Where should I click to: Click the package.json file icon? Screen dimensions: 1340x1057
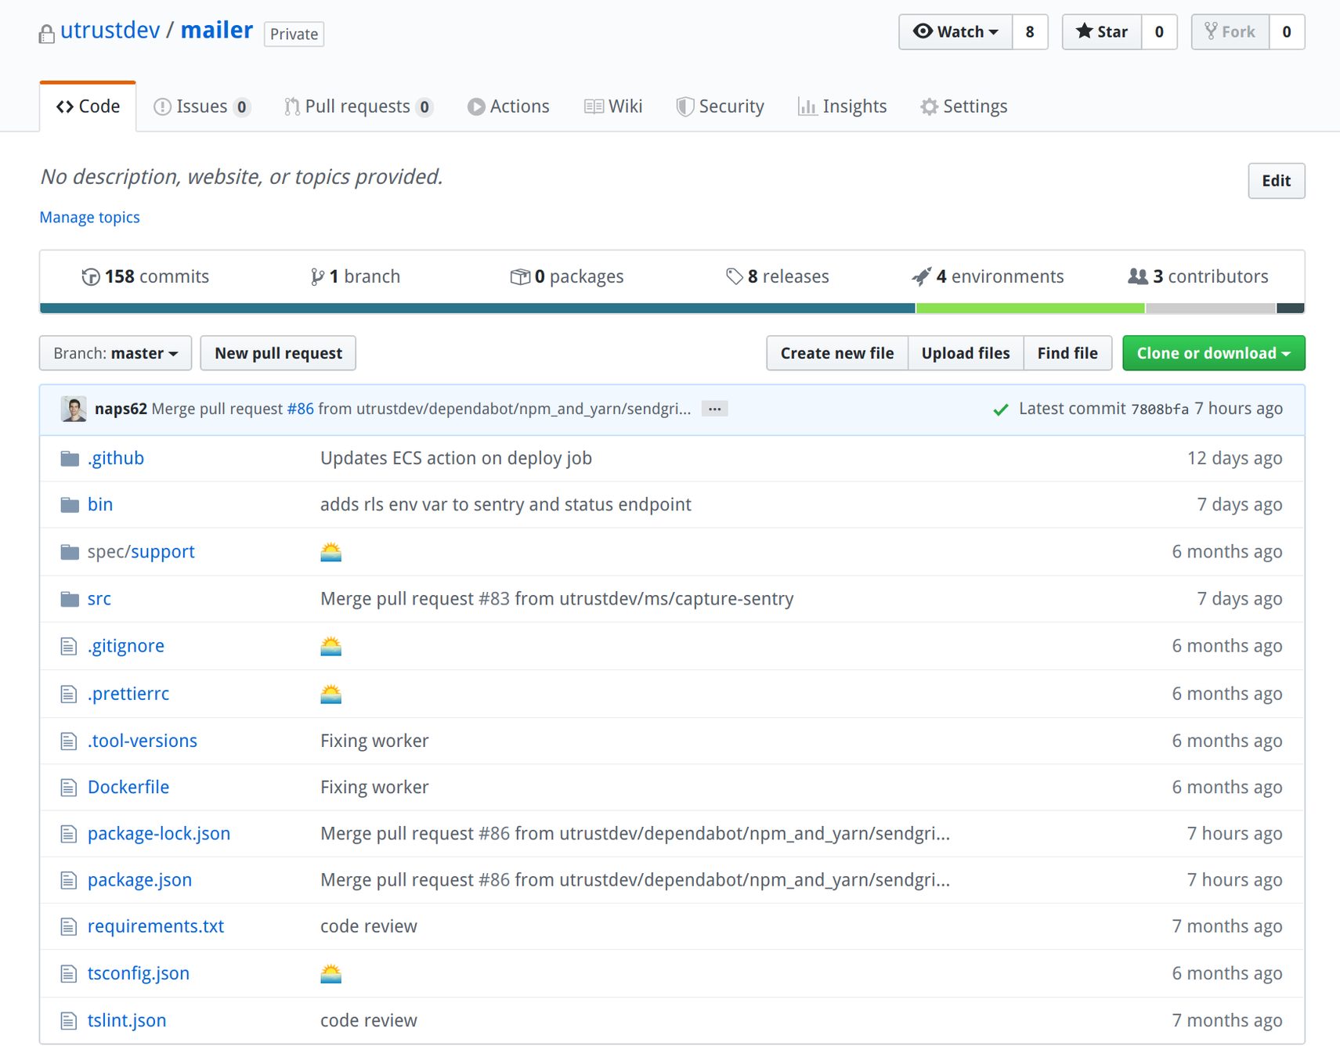(x=69, y=880)
